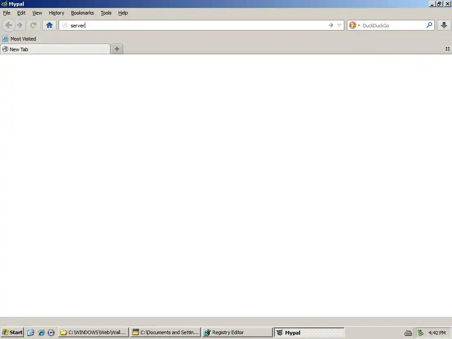Click the Forward arrow button
The width and height of the screenshot is (452, 339).
pos(20,25)
